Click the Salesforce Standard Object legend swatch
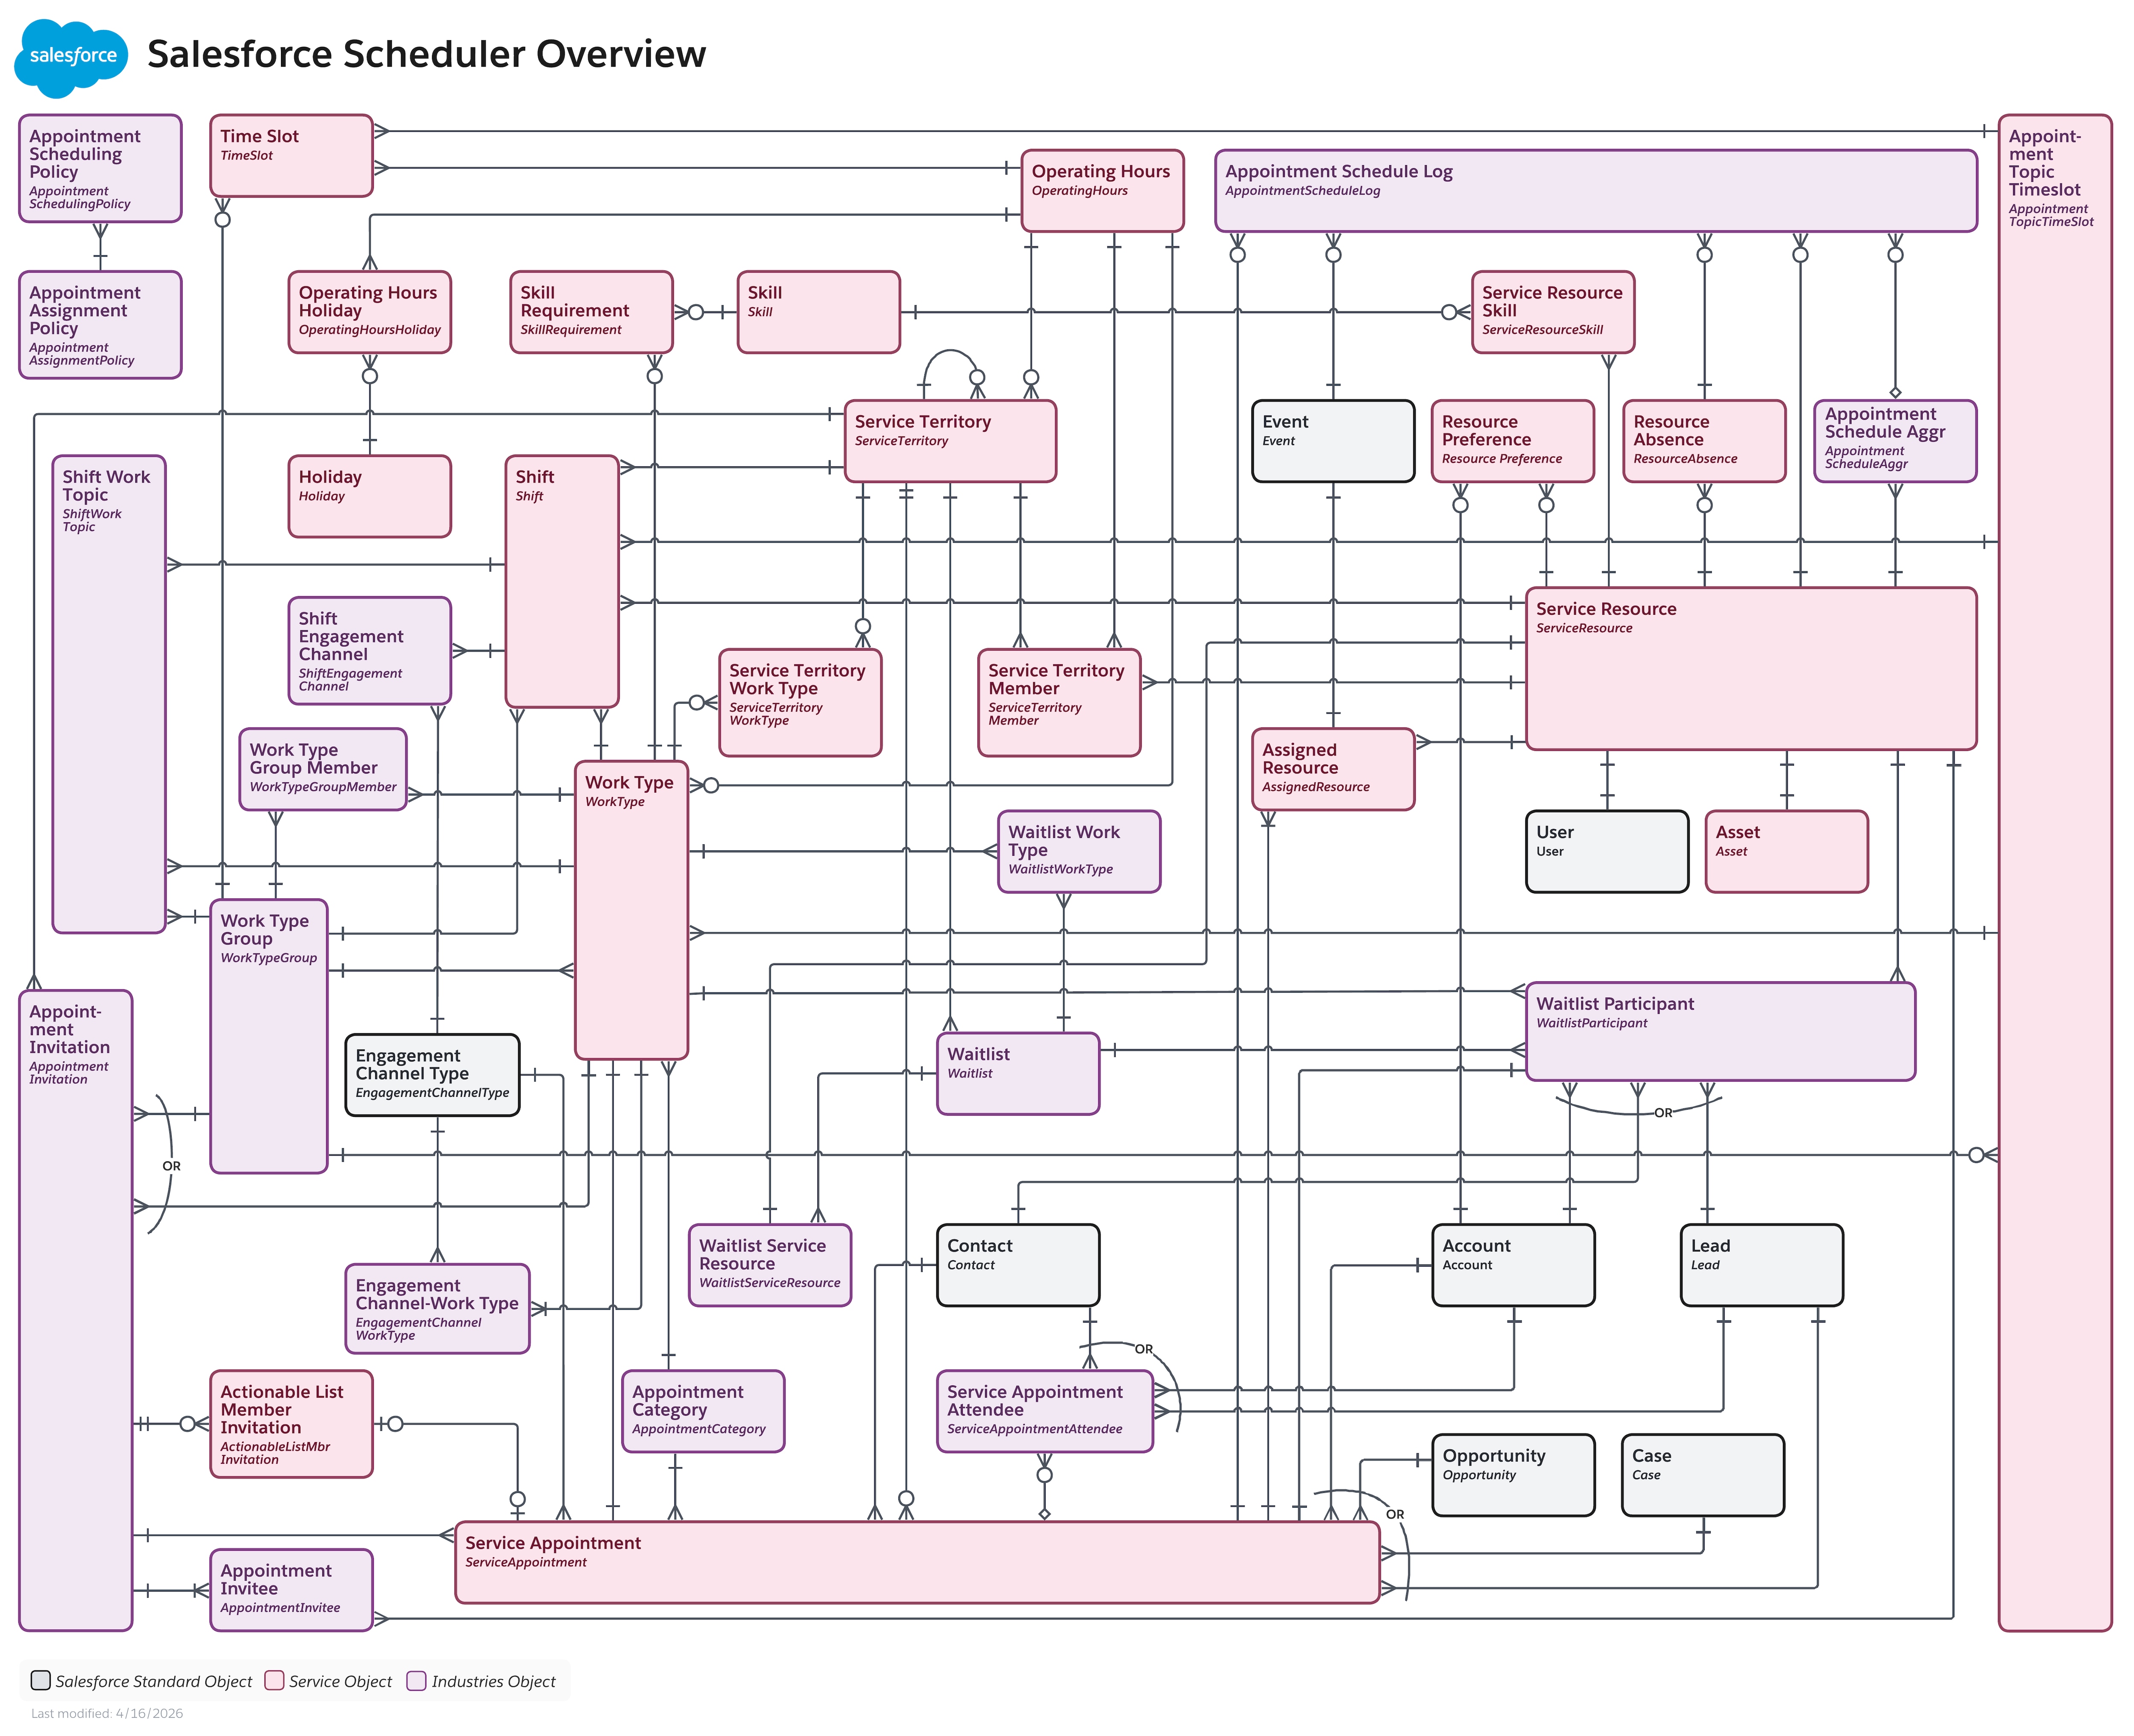 [x=41, y=1680]
